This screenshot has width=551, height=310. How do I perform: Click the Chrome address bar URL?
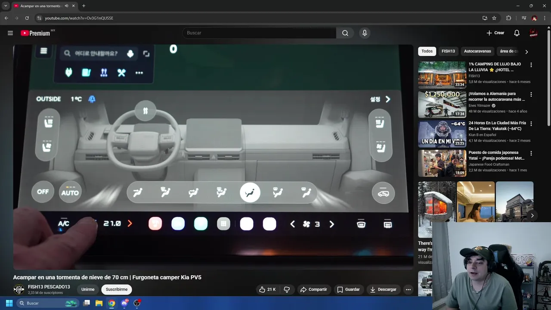pos(79,18)
